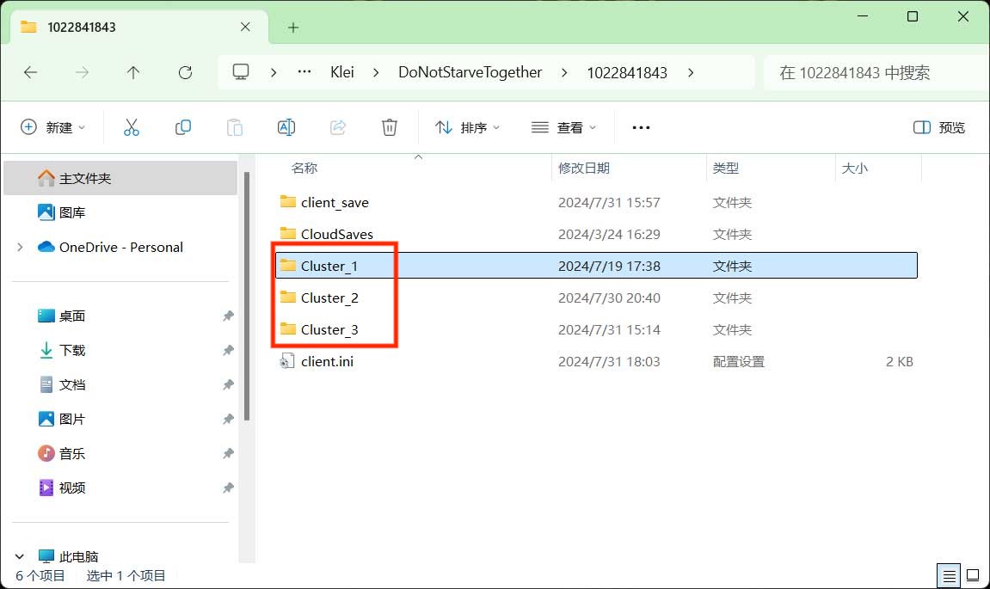The width and height of the screenshot is (990, 589).
Task: Focus the search box for 1022841843
Action: (876, 72)
